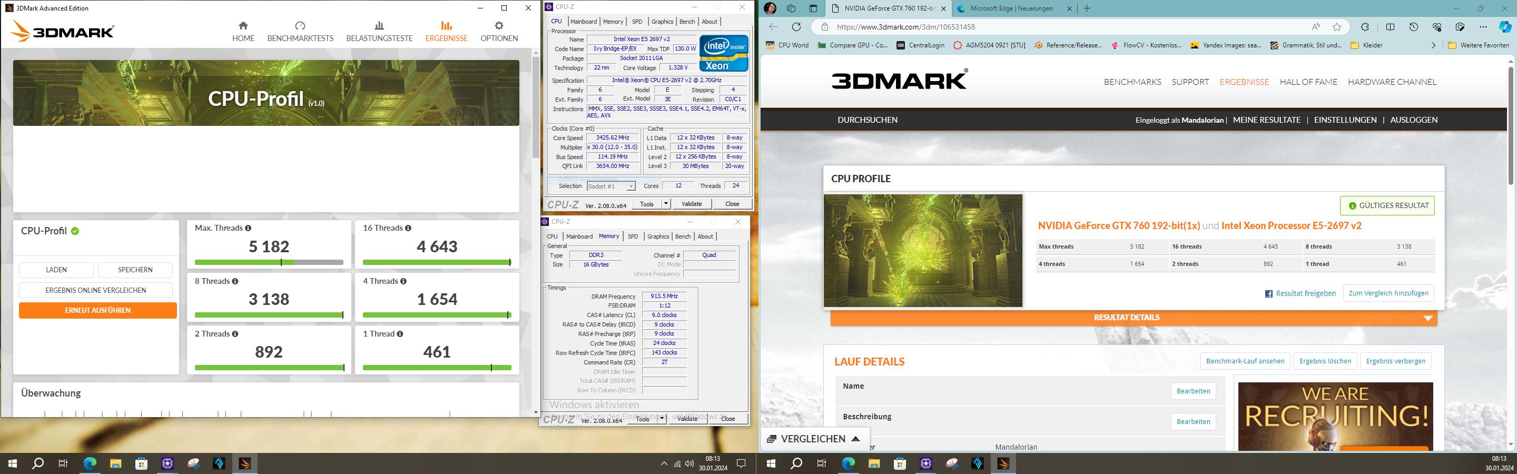Open Edge settings and more menu
The width and height of the screenshot is (1517, 474).
pos(1483,27)
